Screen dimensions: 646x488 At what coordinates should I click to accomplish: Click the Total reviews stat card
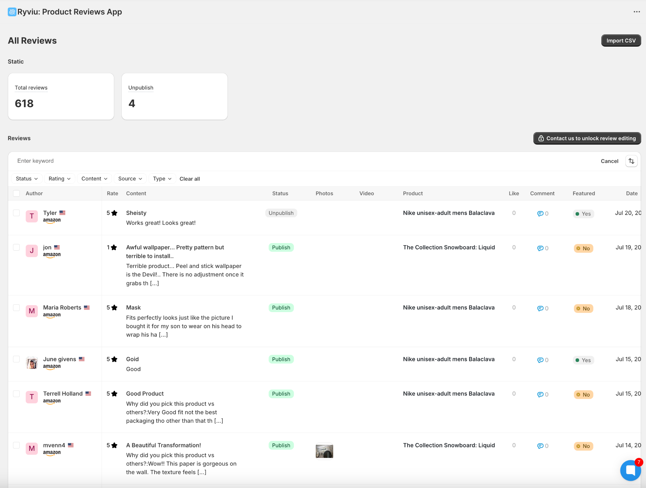pos(61,96)
